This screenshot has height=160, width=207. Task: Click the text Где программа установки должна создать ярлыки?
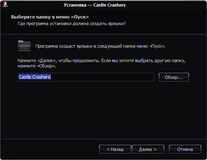tap(72, 24)
